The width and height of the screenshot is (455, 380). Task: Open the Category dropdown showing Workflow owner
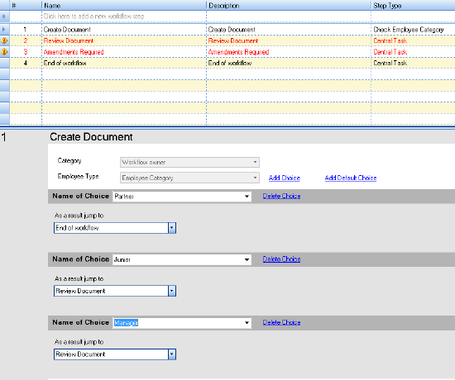click(189, 162)
